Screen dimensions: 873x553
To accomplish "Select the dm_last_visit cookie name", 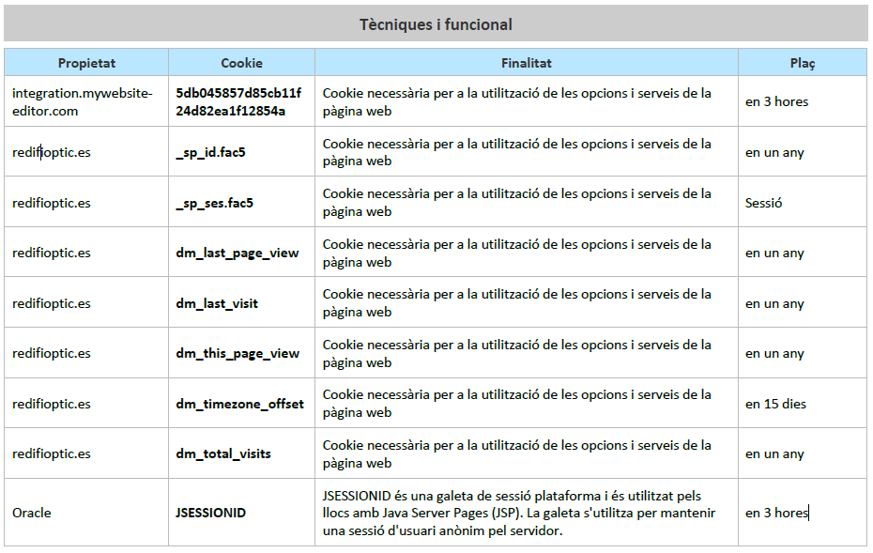I will 217,303.
